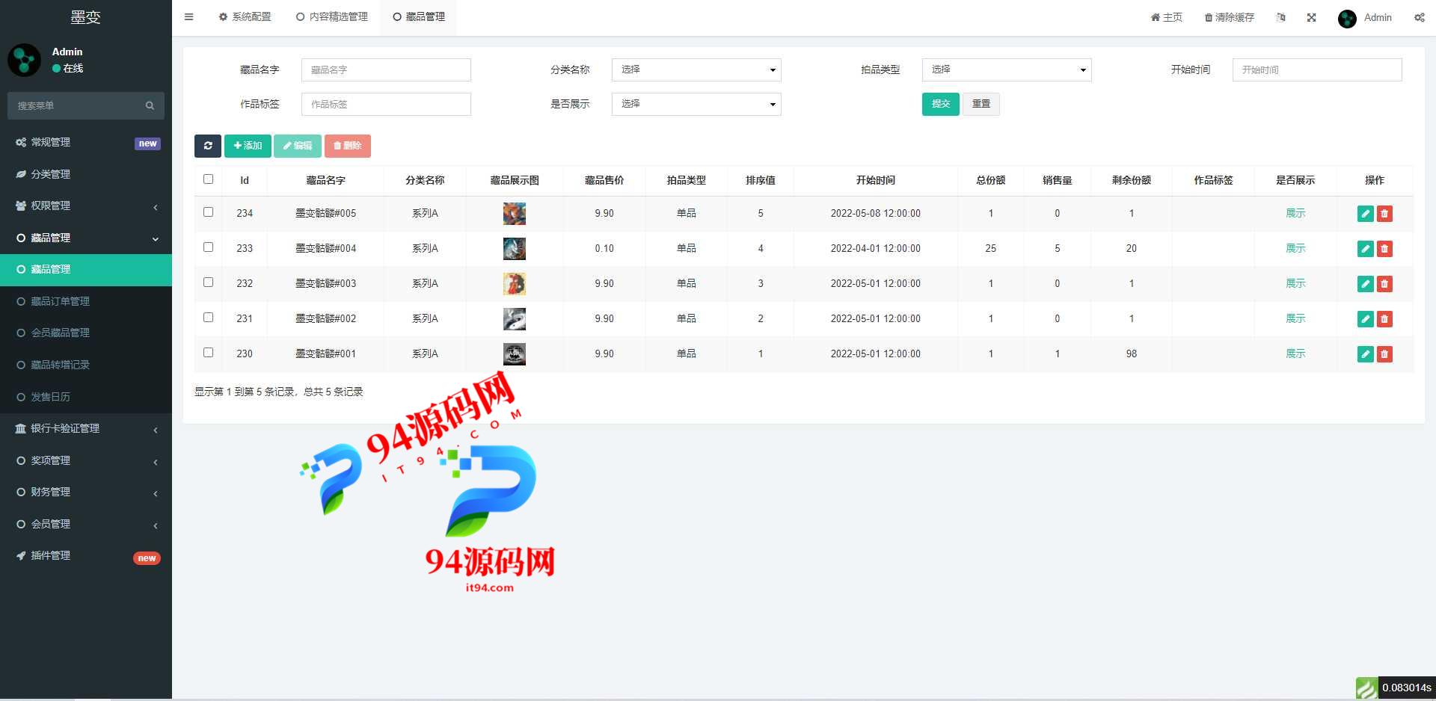Focus the 作品标签 input field
Viewport: 1436px width, 701px height.
[x=386, y=104]
